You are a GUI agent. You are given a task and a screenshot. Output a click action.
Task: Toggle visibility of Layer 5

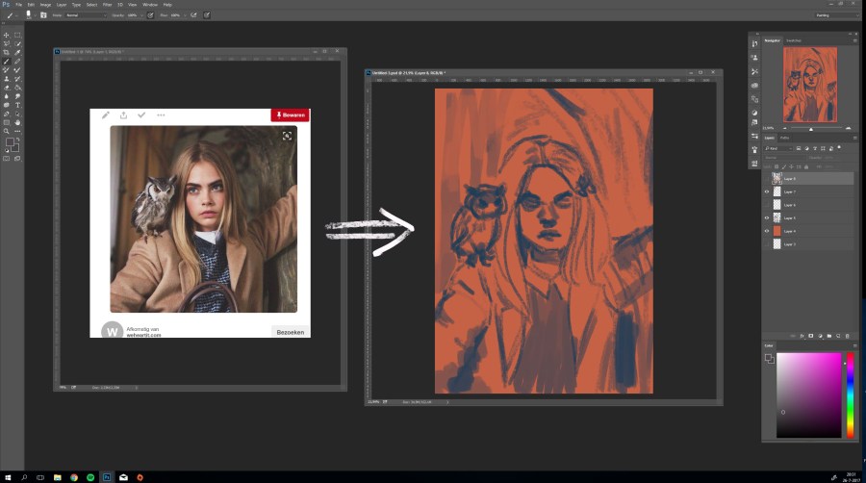tap(767, 218)
